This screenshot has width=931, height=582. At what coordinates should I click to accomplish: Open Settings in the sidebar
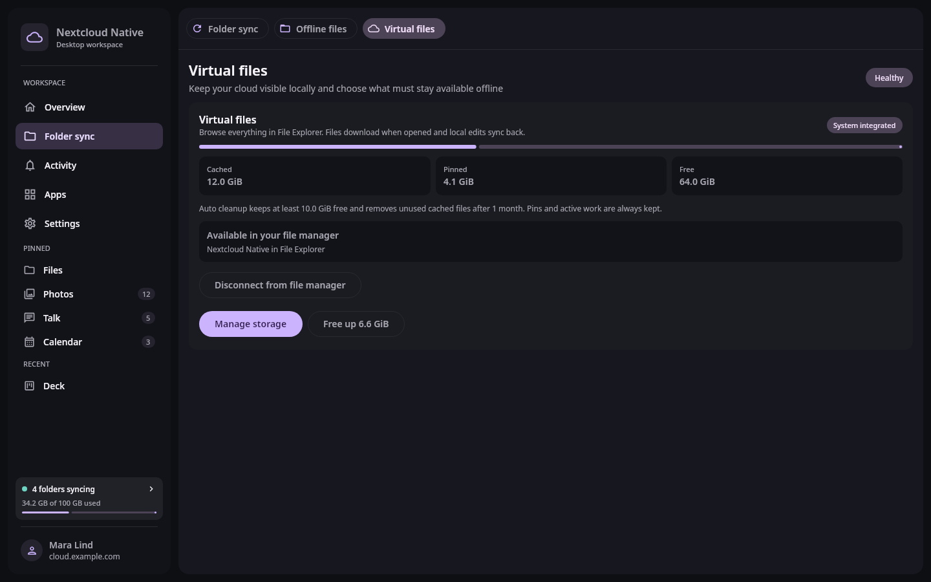[x=89, y=223]
